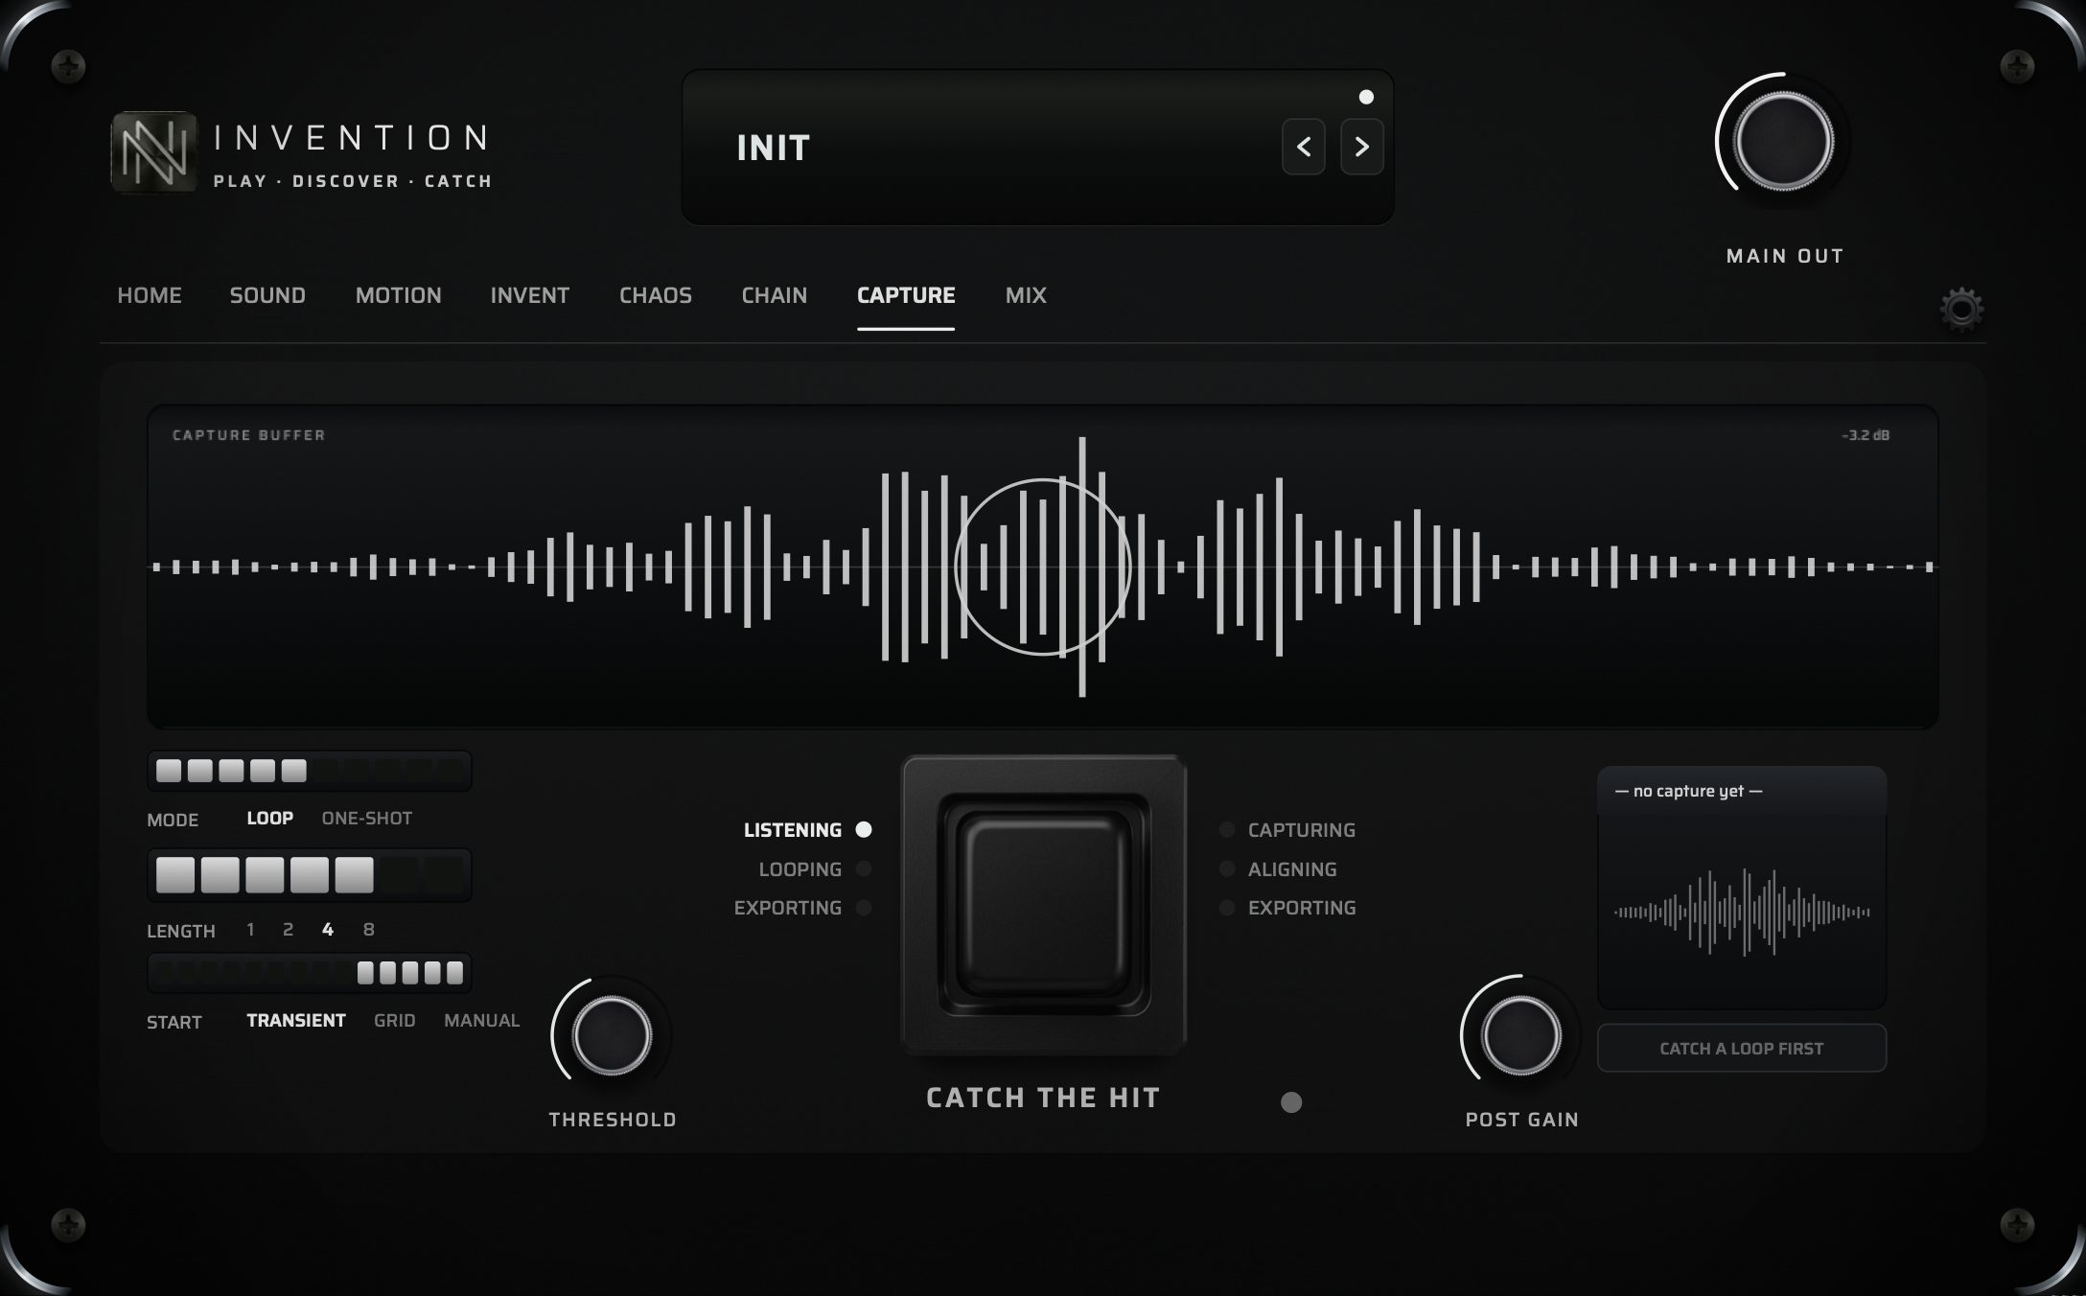
Task: Open the settings gear icon
Action: point(1961,310)
